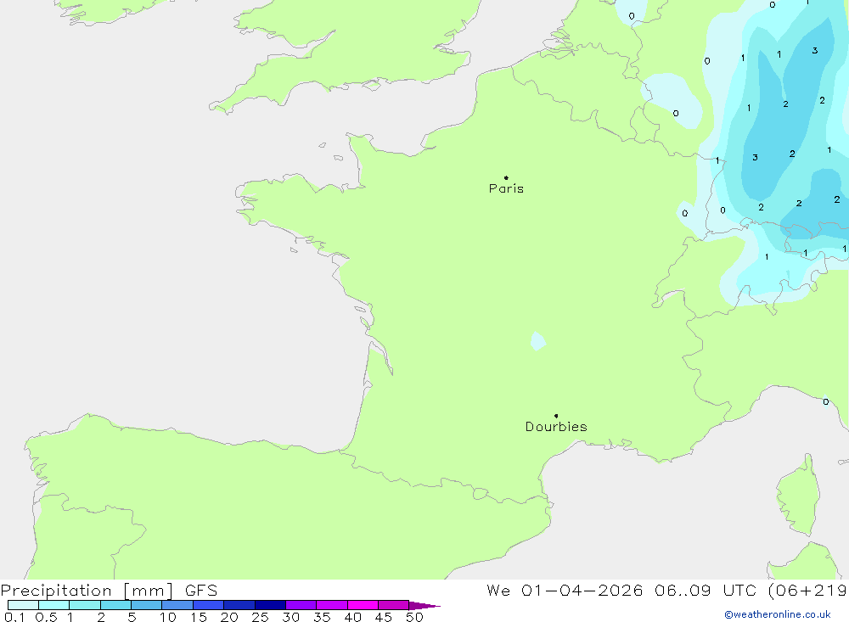Pick the 35–40 mm legend color swatch
The height and width of the screenshot is (622, 849).
[332, 605]
